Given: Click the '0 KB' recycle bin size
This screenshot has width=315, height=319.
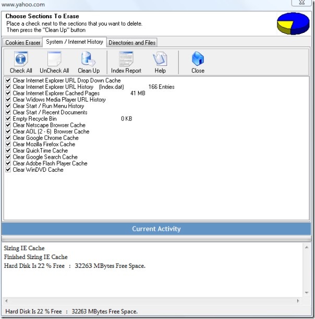Looking at the screenshot, I should tap(127, 119).
